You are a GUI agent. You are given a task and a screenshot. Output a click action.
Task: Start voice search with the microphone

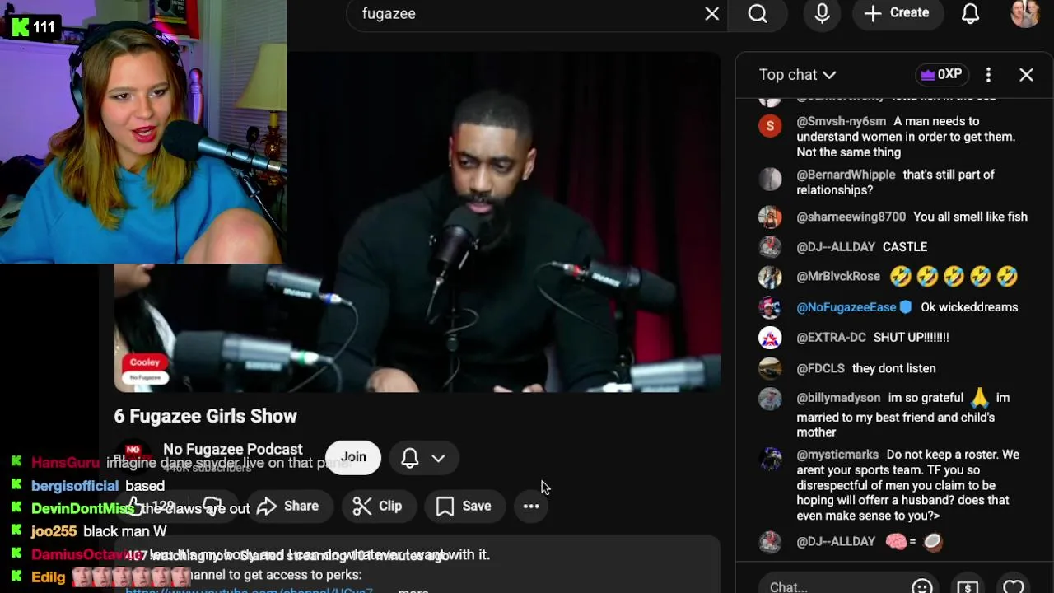pos(822,14)
